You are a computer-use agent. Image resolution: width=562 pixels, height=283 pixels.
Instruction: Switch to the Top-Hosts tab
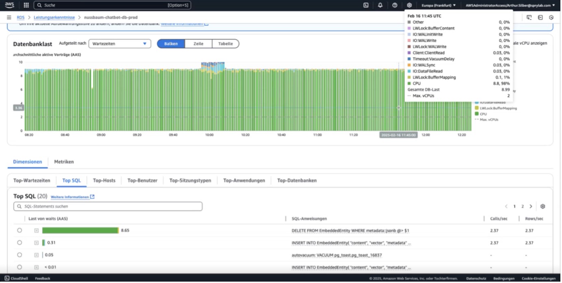[x=104, y=181]
